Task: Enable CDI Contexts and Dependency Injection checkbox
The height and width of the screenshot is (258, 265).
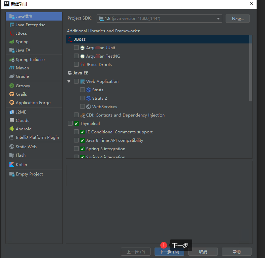Action: 76,115
